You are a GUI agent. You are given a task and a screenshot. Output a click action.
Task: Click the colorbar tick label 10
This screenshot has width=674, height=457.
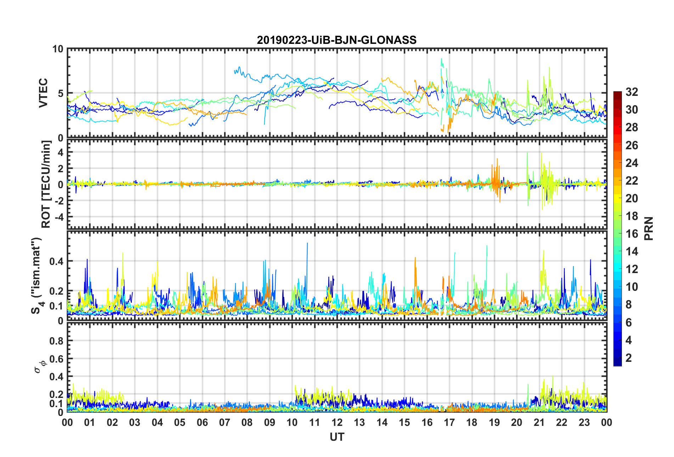click(631, 287)
